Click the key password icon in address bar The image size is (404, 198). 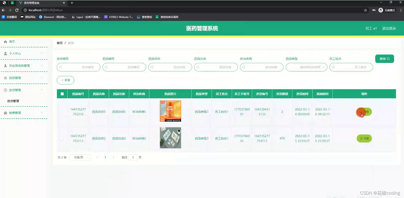pyautogui.click(x=374, y=10)
